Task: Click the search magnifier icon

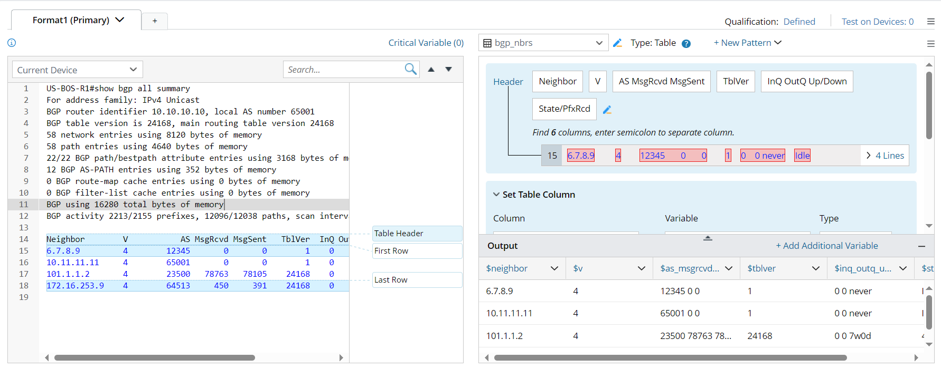Action: pos(410,69)
